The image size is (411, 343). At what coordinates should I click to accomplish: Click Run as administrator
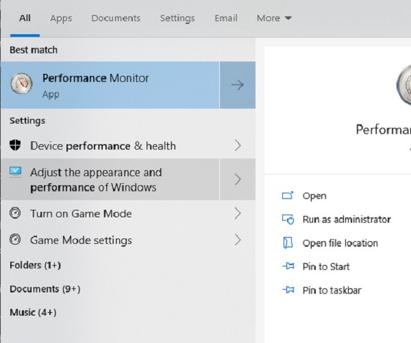pyautogui.click(x=347, y=219)
